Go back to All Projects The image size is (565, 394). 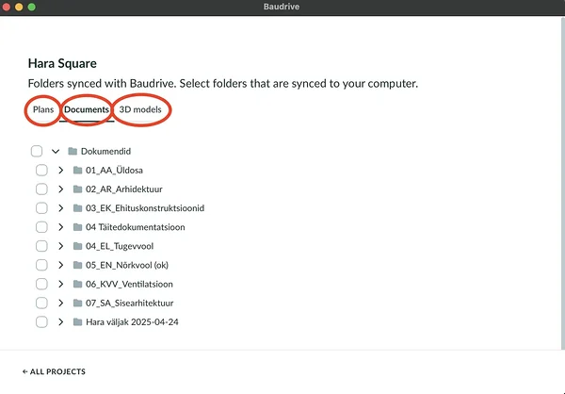click(54, 371)
